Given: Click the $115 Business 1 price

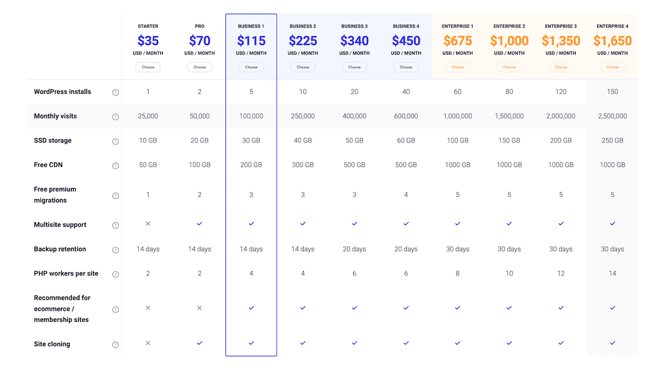Looking at the screenshot, I should (x=251, y=40).
